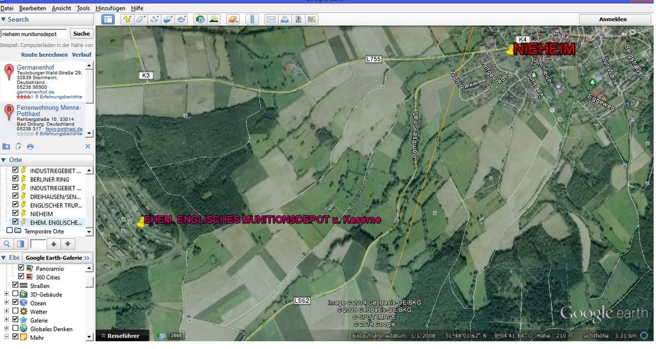Screen dimensions: 656x349
Task: Collapse the Orte panel
Action: (3, 160)
